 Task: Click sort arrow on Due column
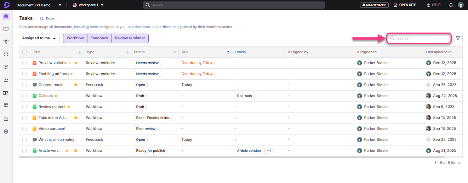point(228,52)
